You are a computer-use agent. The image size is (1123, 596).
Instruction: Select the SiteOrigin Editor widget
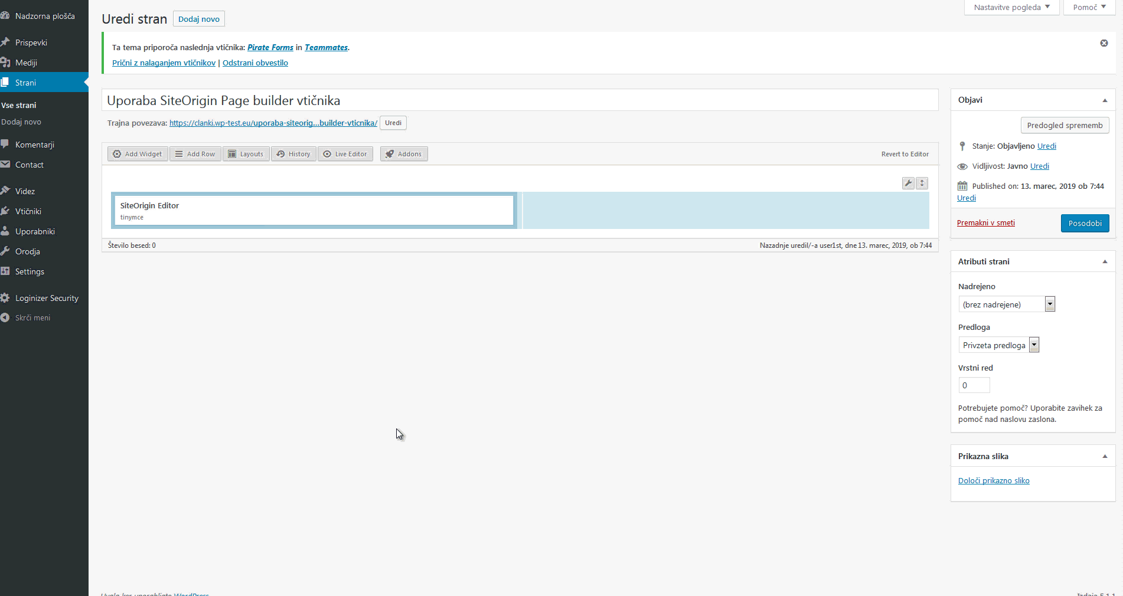point(314,211)
